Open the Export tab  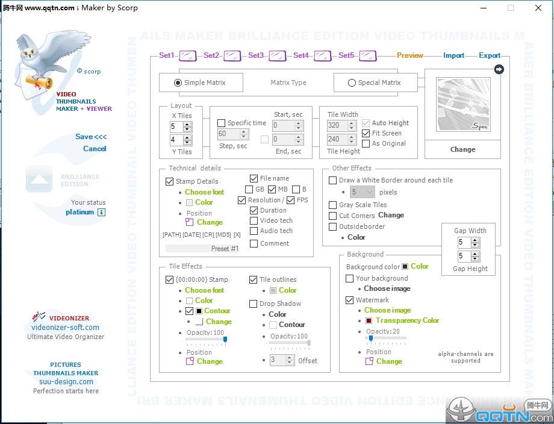[x=490, y=55]
